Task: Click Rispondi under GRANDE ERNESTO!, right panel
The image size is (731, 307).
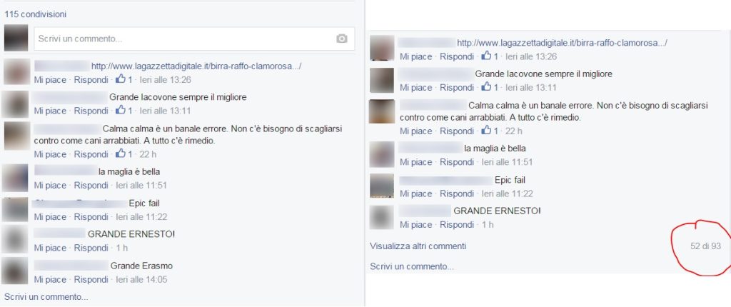Action: click(x=457, y=225)
